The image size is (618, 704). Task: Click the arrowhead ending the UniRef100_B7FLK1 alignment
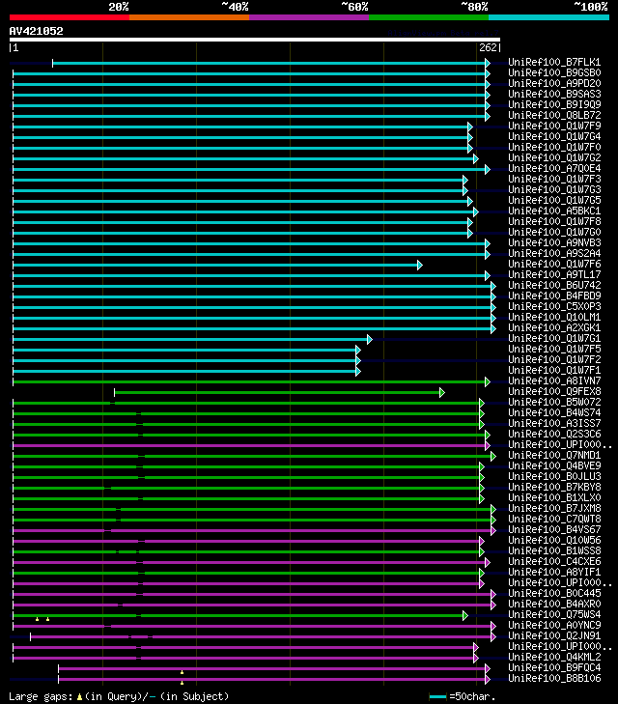tap(488, 64)
